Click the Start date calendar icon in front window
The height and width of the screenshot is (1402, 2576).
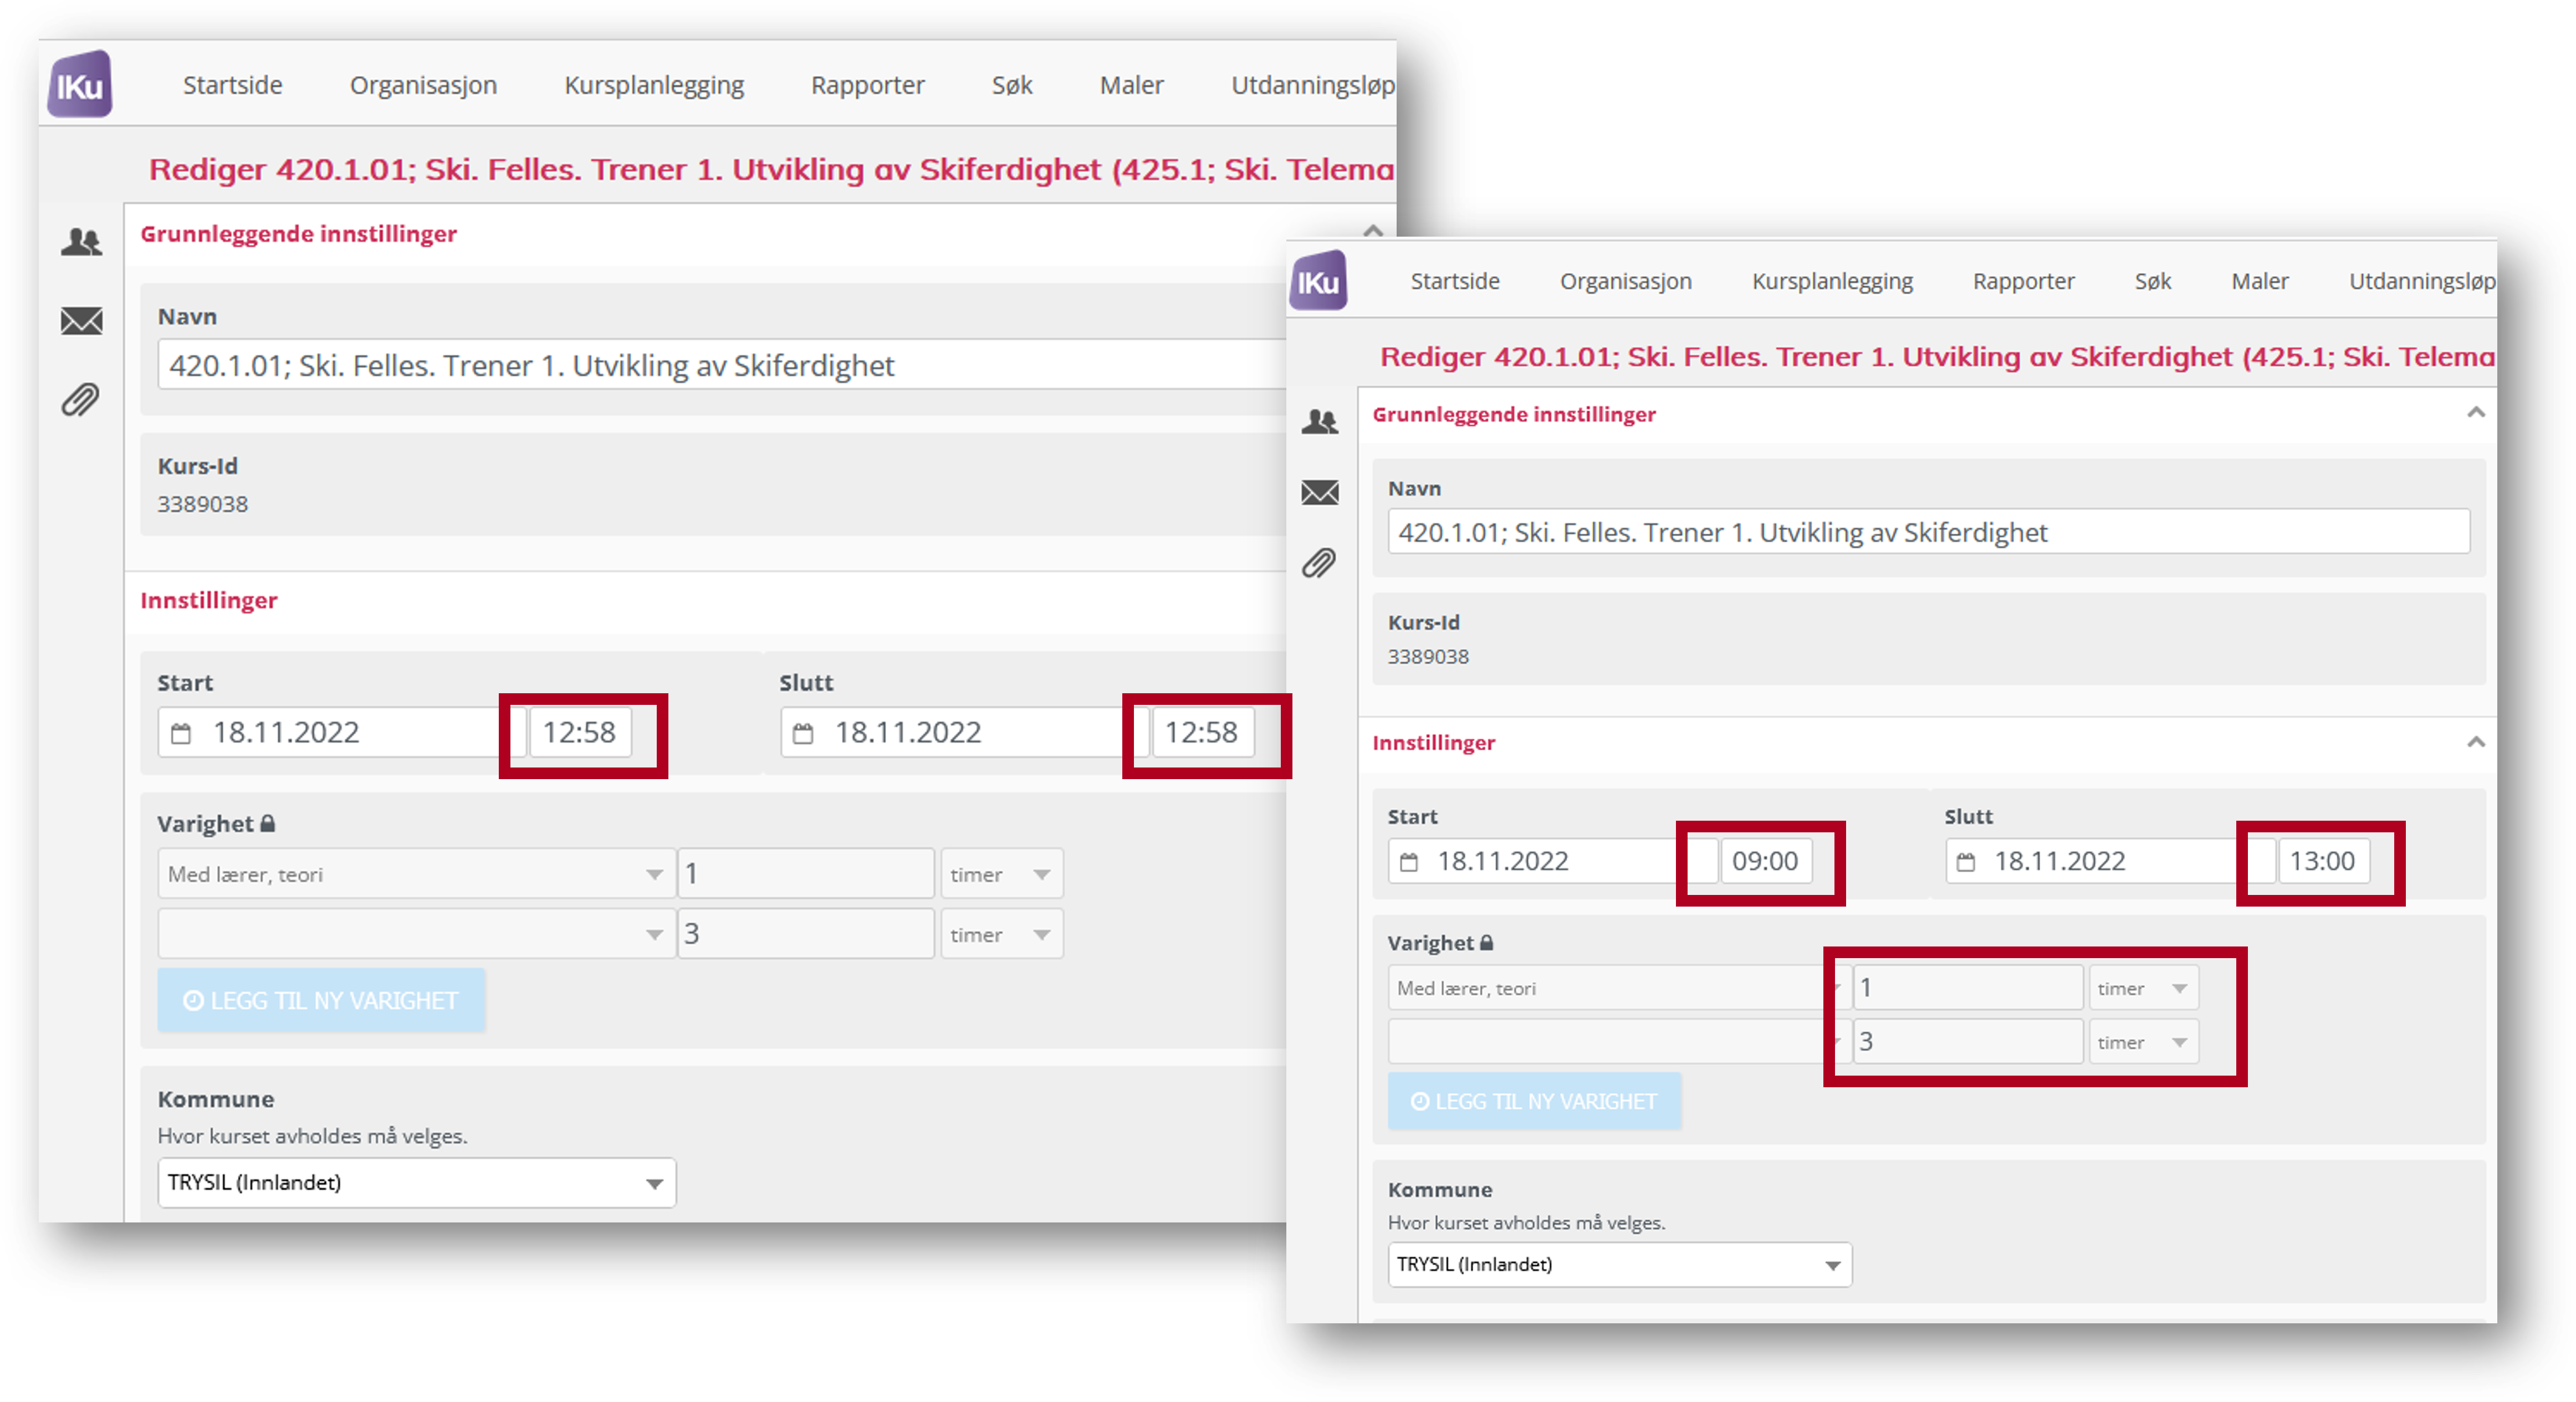(x=1409, y=861)
